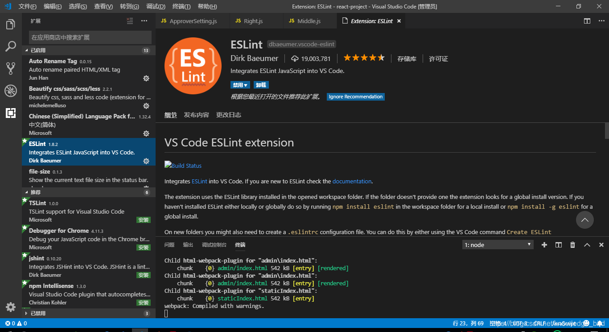
Task: Click the details page vertical scrollbar
Action: 607,131
